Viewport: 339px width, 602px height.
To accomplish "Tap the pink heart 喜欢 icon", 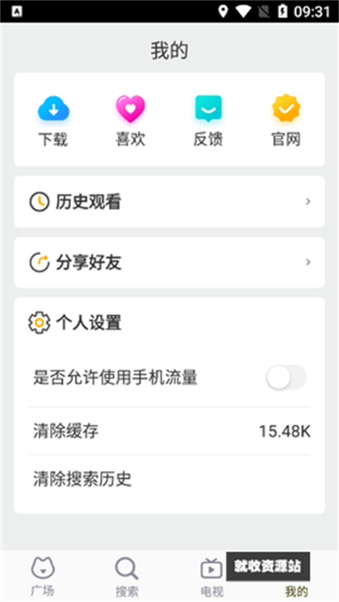I will 131,109.
